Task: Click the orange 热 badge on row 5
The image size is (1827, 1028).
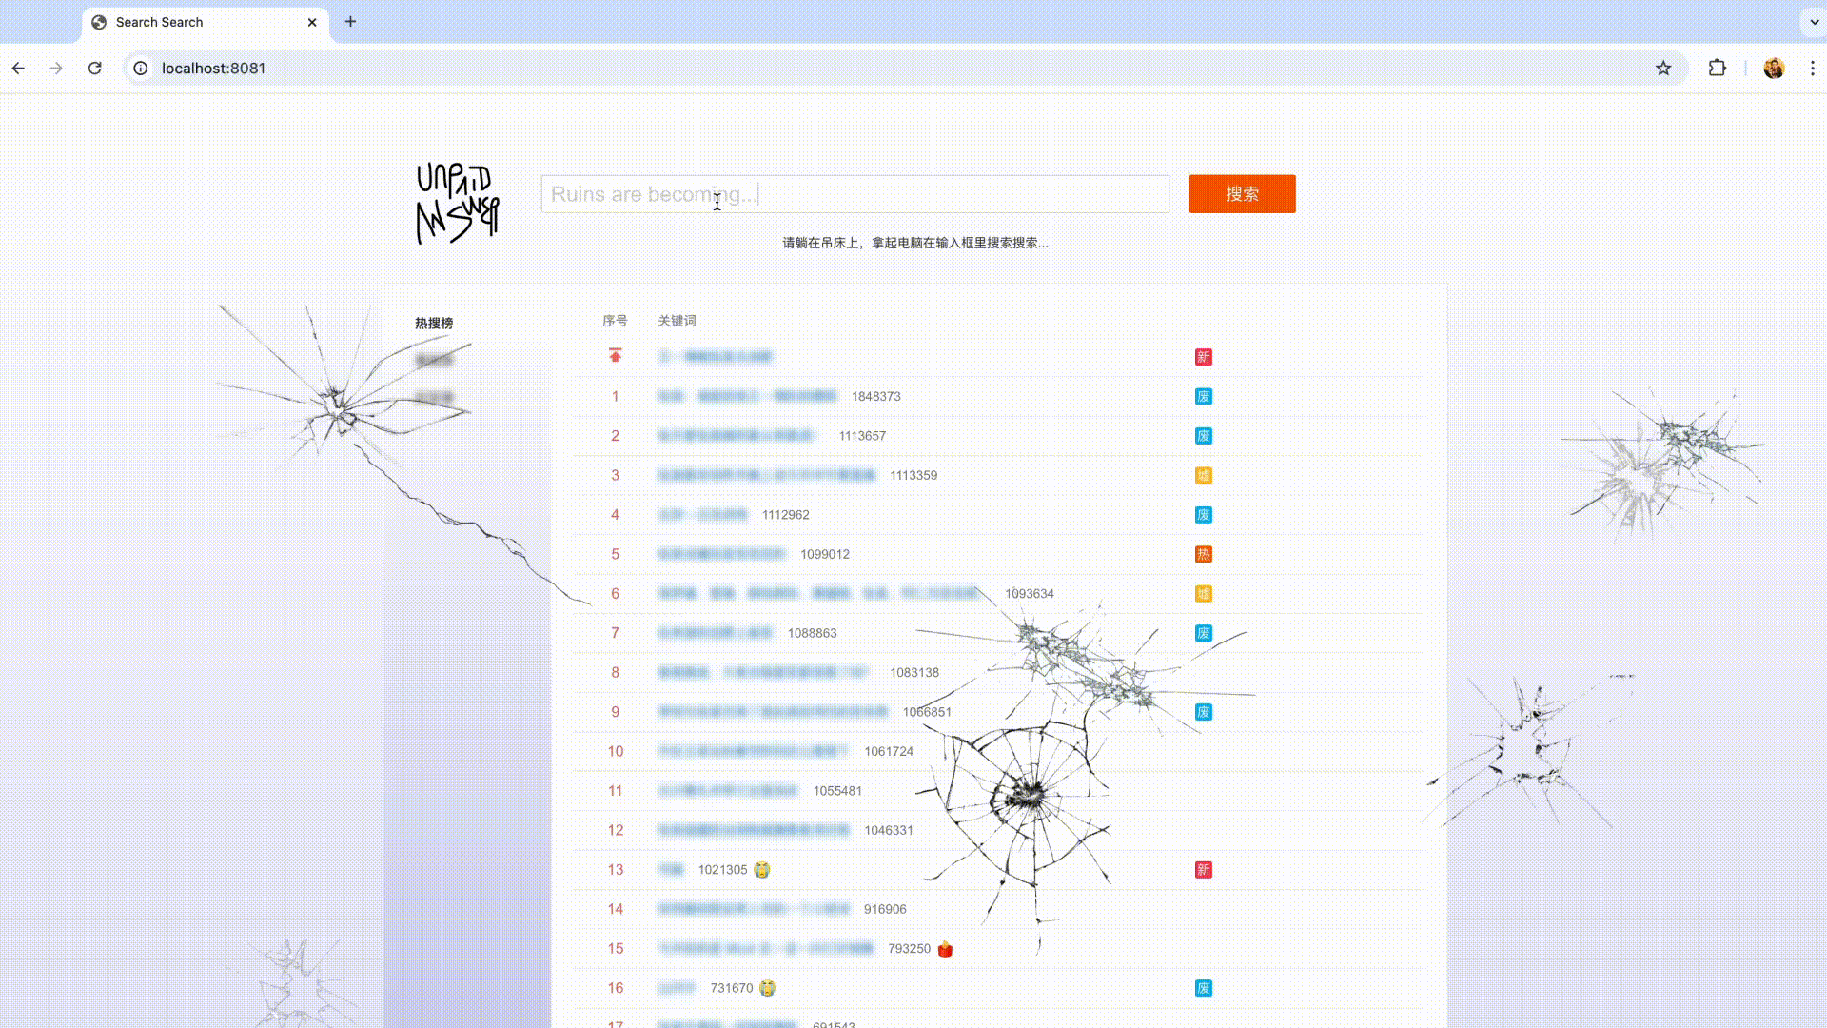Action: pos(1203,555)
